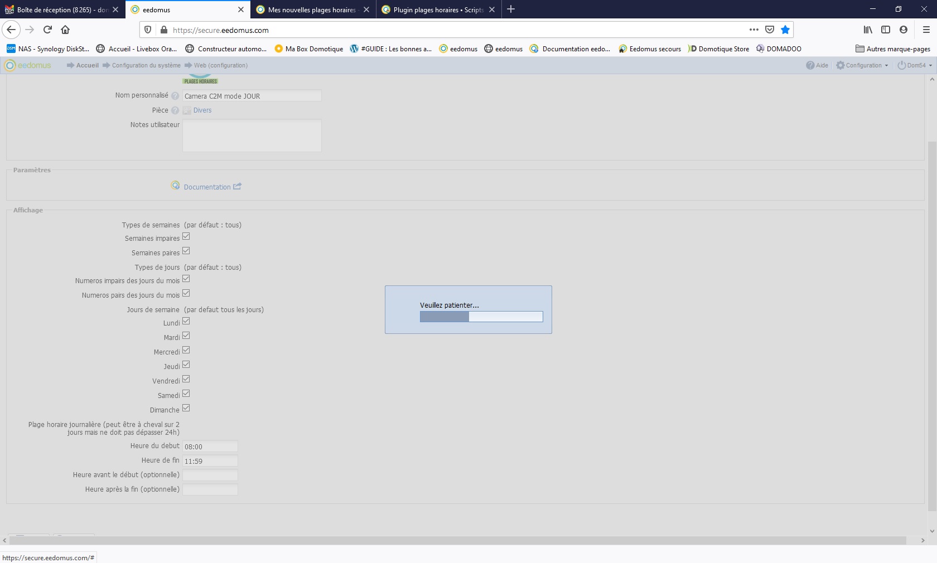
Task: Open the Dom54 user dropdown
Action: 915,65
